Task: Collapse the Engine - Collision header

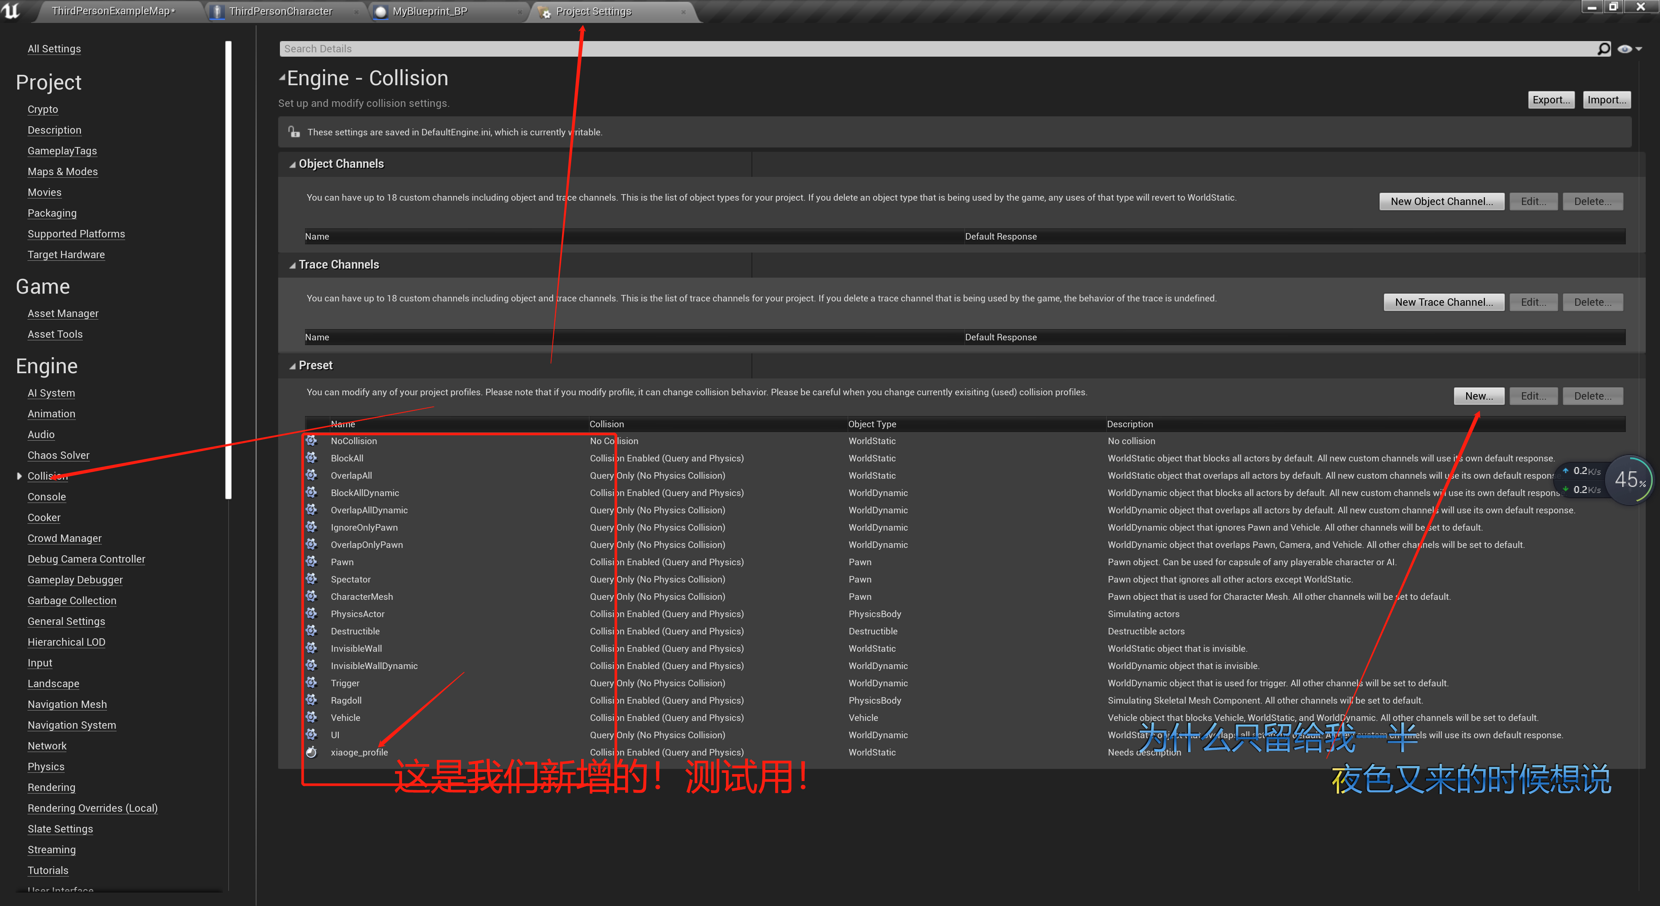Action: tap(282, 78)
